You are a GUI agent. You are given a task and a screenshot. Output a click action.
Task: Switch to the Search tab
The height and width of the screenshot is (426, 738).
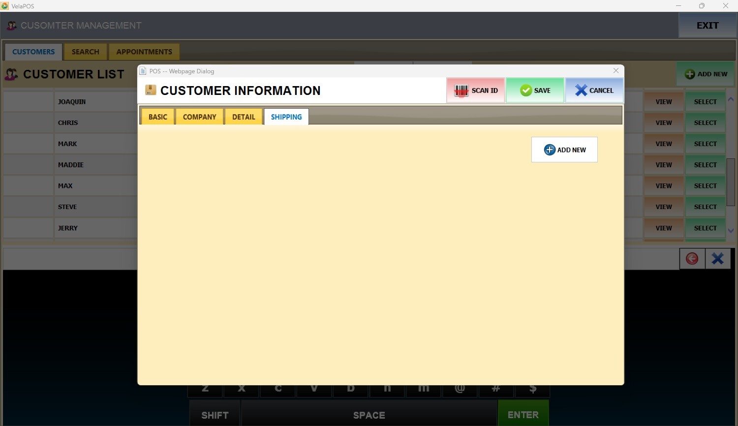click(85, 52)
